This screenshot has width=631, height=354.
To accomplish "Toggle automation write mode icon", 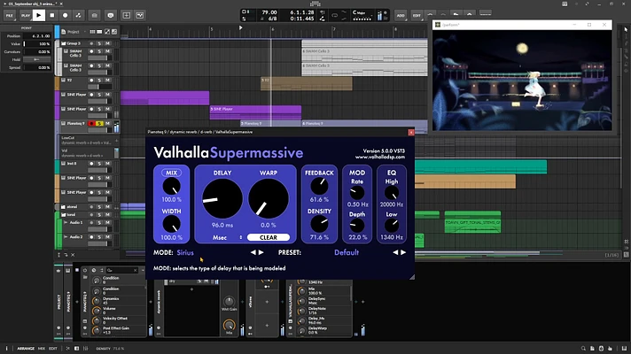I will [79, 15].
